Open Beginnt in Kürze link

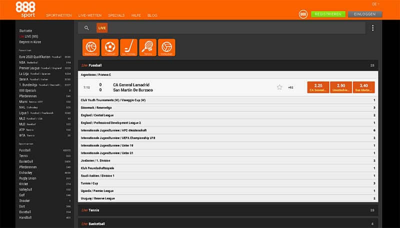30,42
